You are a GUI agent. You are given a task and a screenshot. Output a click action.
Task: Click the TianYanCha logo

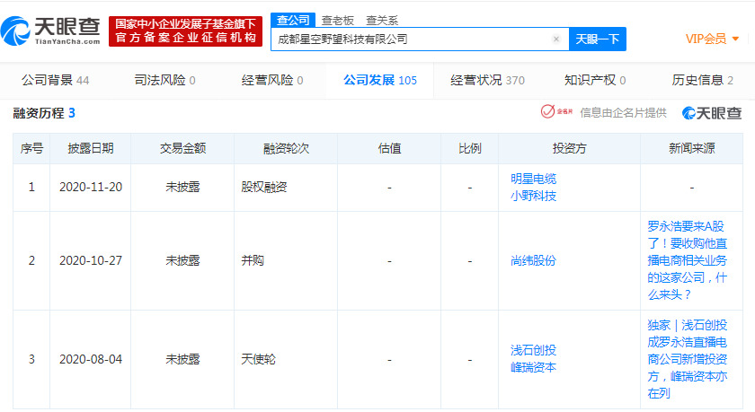50,31
